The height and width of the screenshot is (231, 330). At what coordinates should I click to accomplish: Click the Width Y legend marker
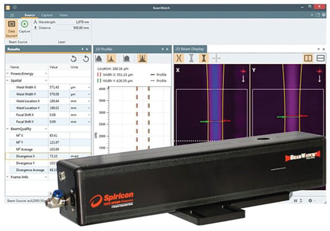click(99, 80)
